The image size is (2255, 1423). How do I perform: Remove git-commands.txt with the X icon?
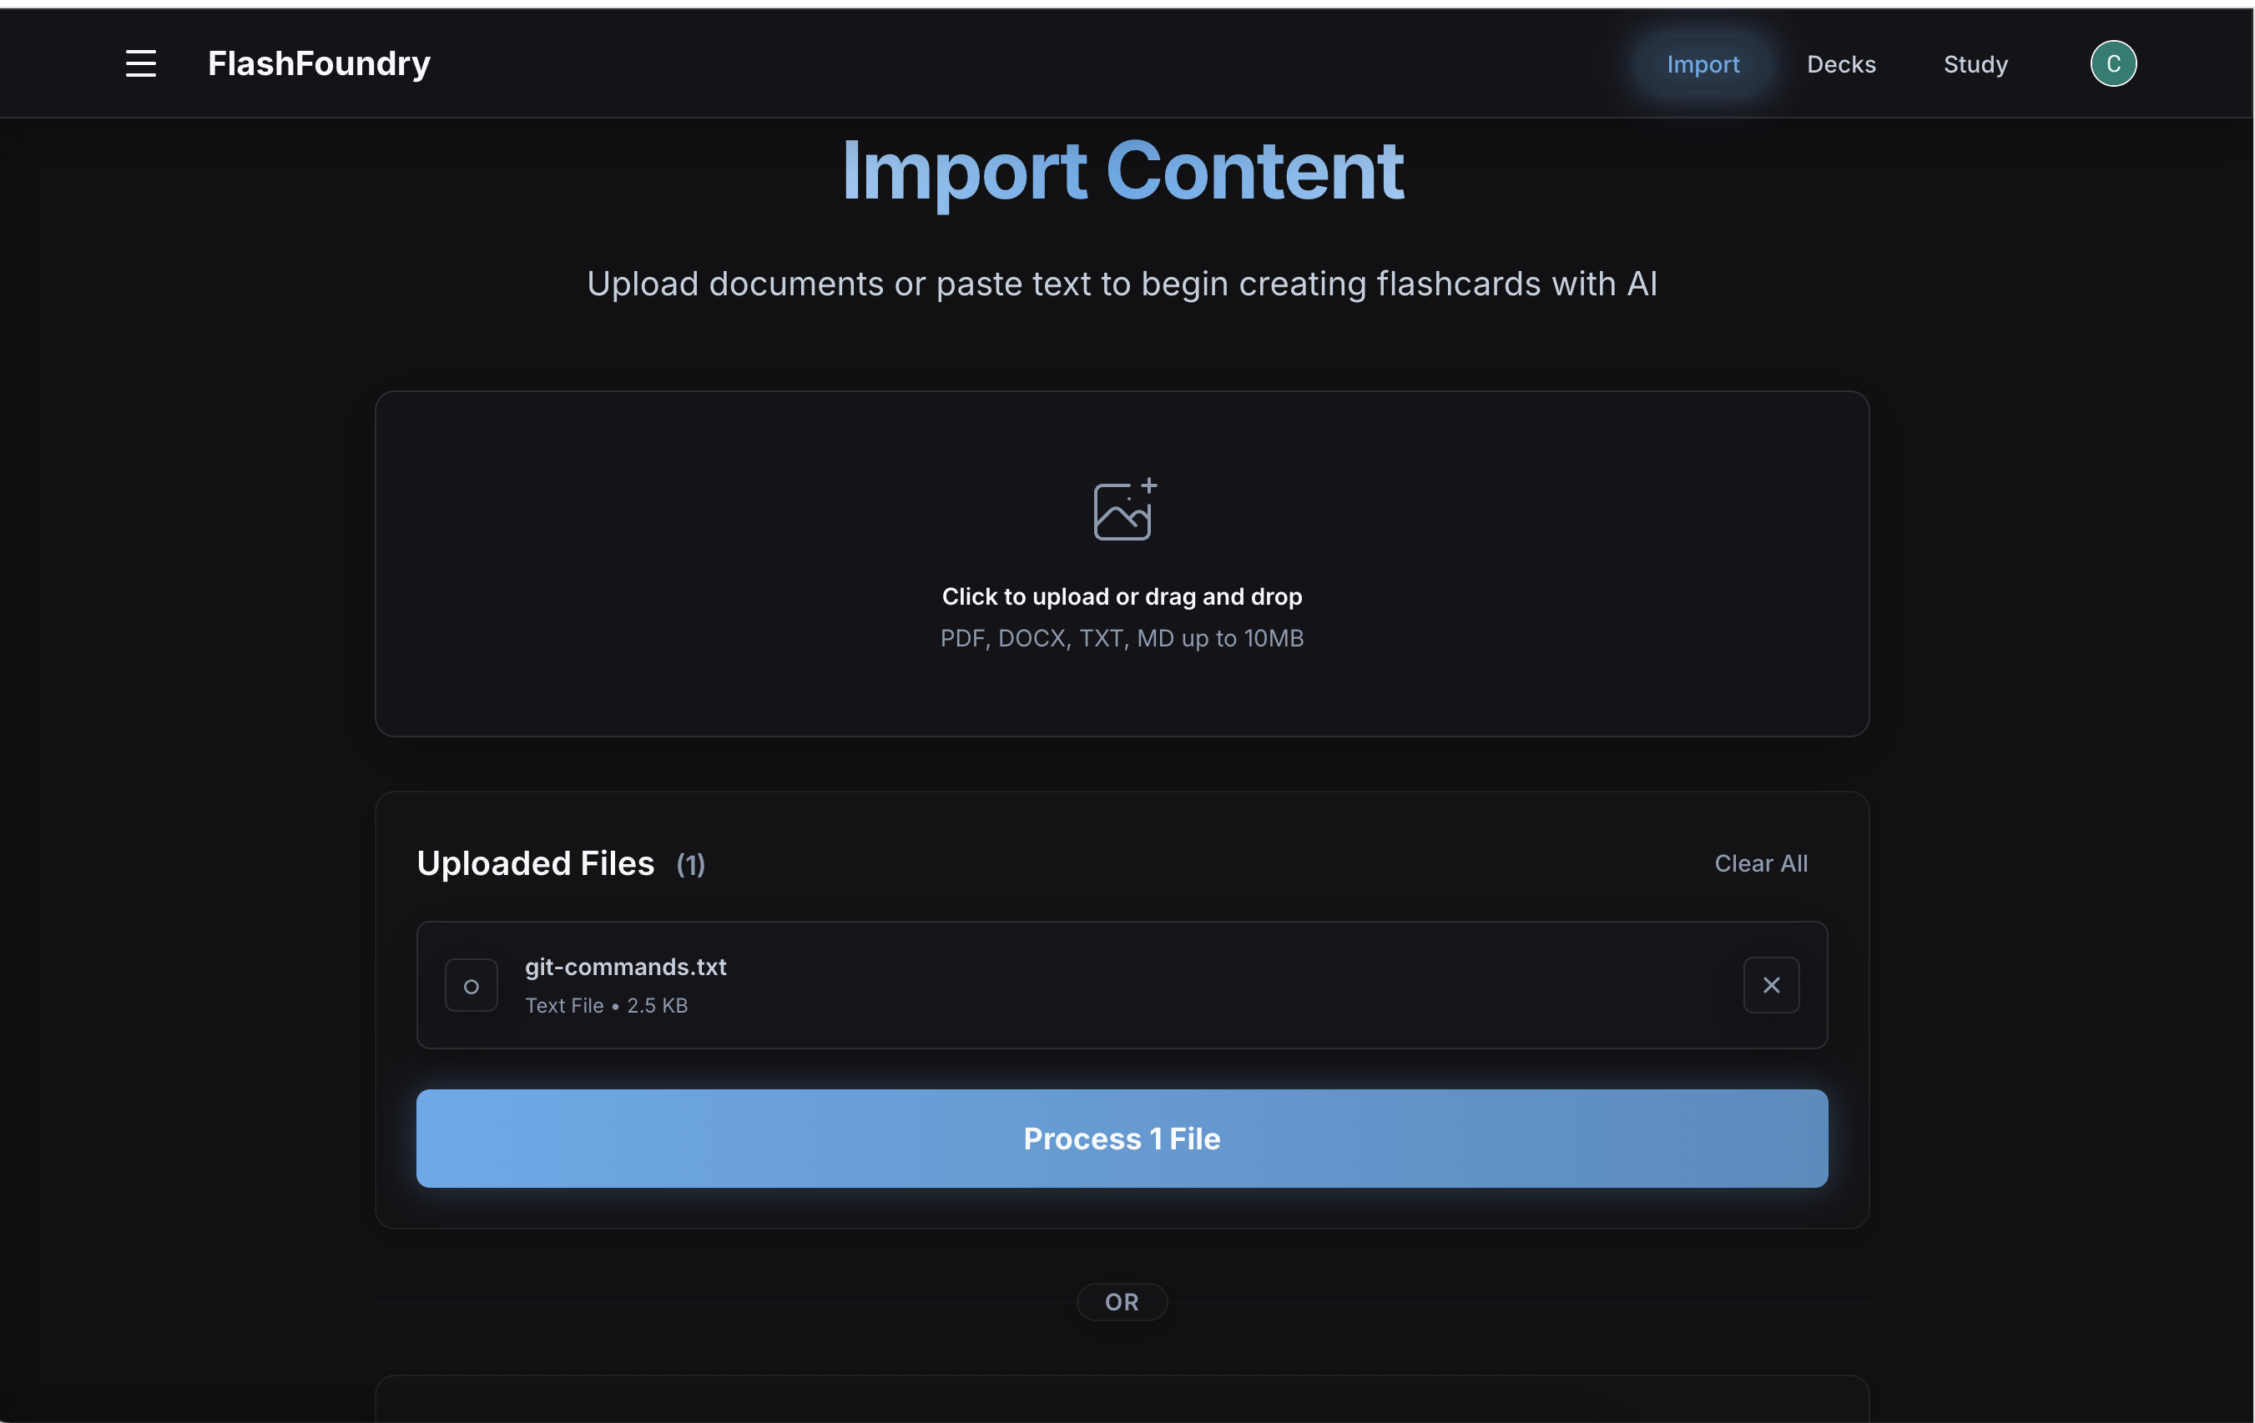click(x=1770, y=985)
